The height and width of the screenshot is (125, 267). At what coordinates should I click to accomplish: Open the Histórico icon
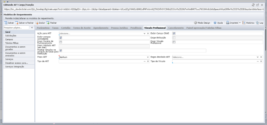tap(244, 23)
